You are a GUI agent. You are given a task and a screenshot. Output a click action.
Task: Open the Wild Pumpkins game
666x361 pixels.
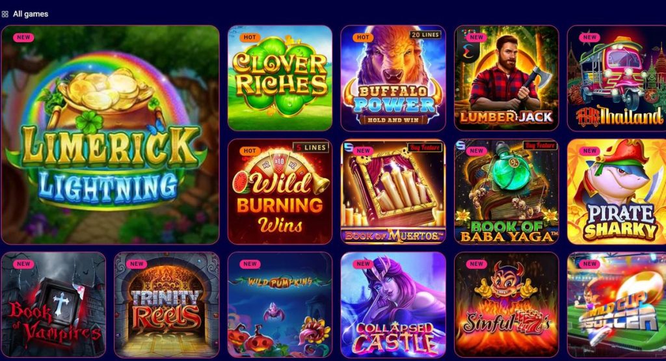click(280, 304)
